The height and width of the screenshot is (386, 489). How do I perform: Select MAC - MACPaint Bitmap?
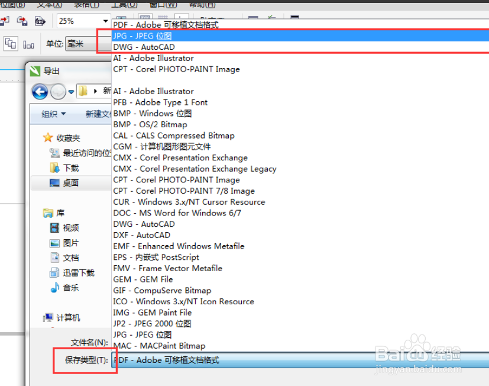click(x=160, y=346)
